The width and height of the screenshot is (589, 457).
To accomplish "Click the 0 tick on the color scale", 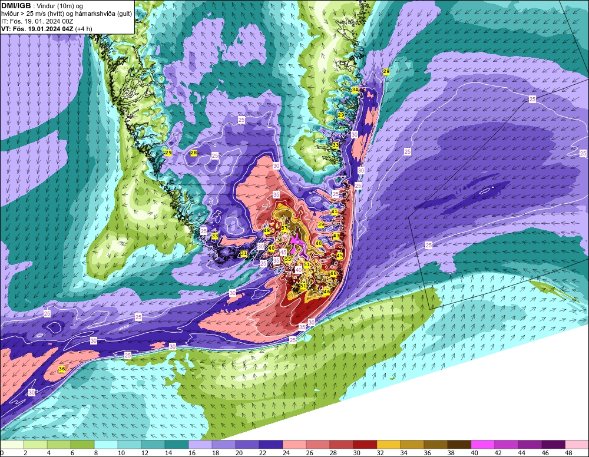I will coord(2,453).
